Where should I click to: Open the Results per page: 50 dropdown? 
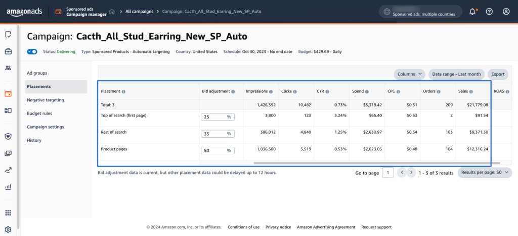click(x=485, y=172)
